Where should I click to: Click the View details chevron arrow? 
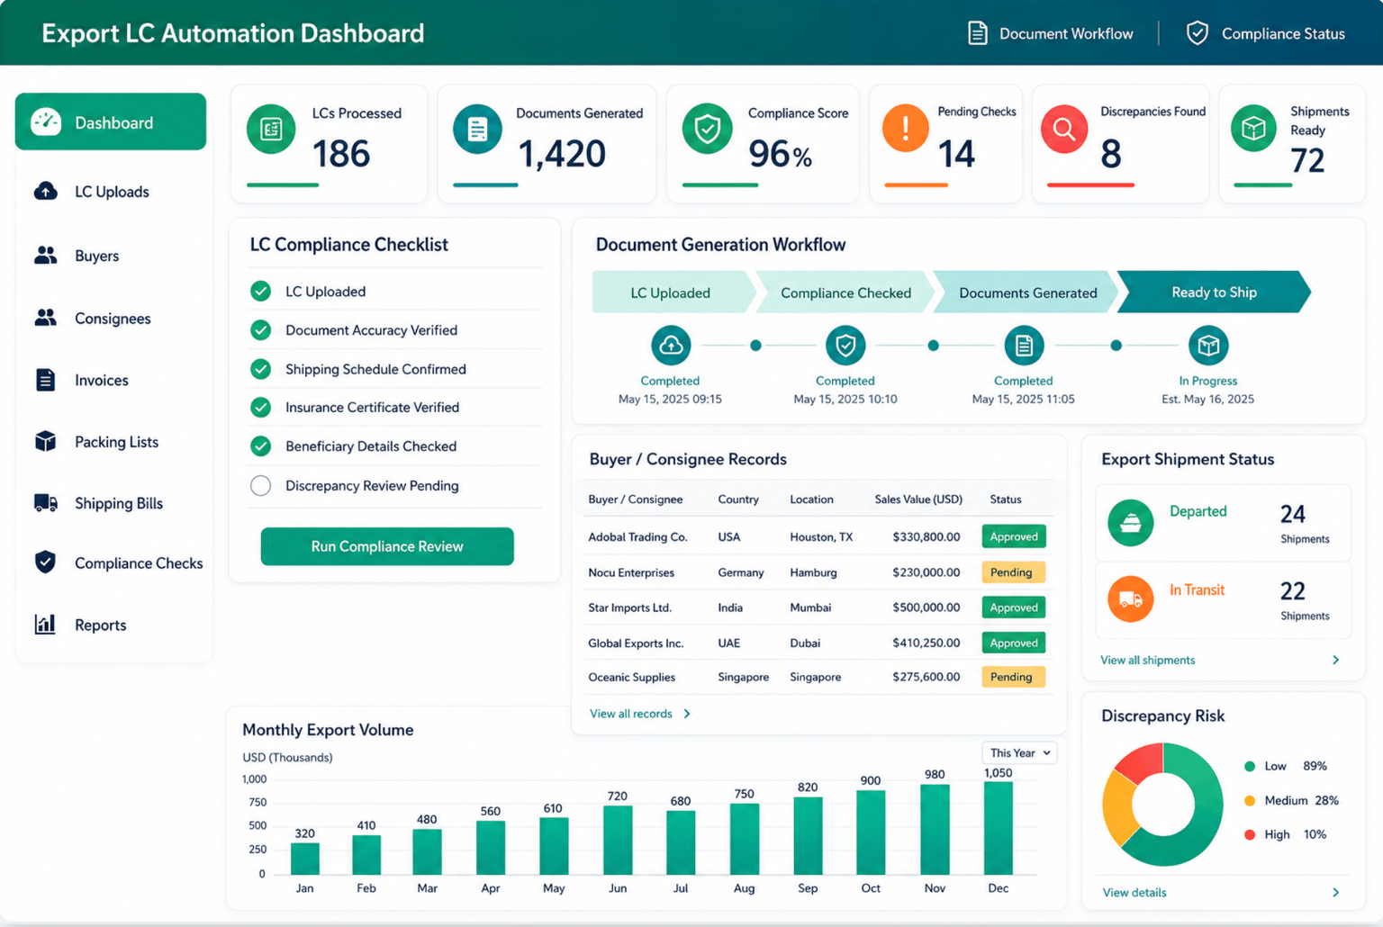(1336, 893)
